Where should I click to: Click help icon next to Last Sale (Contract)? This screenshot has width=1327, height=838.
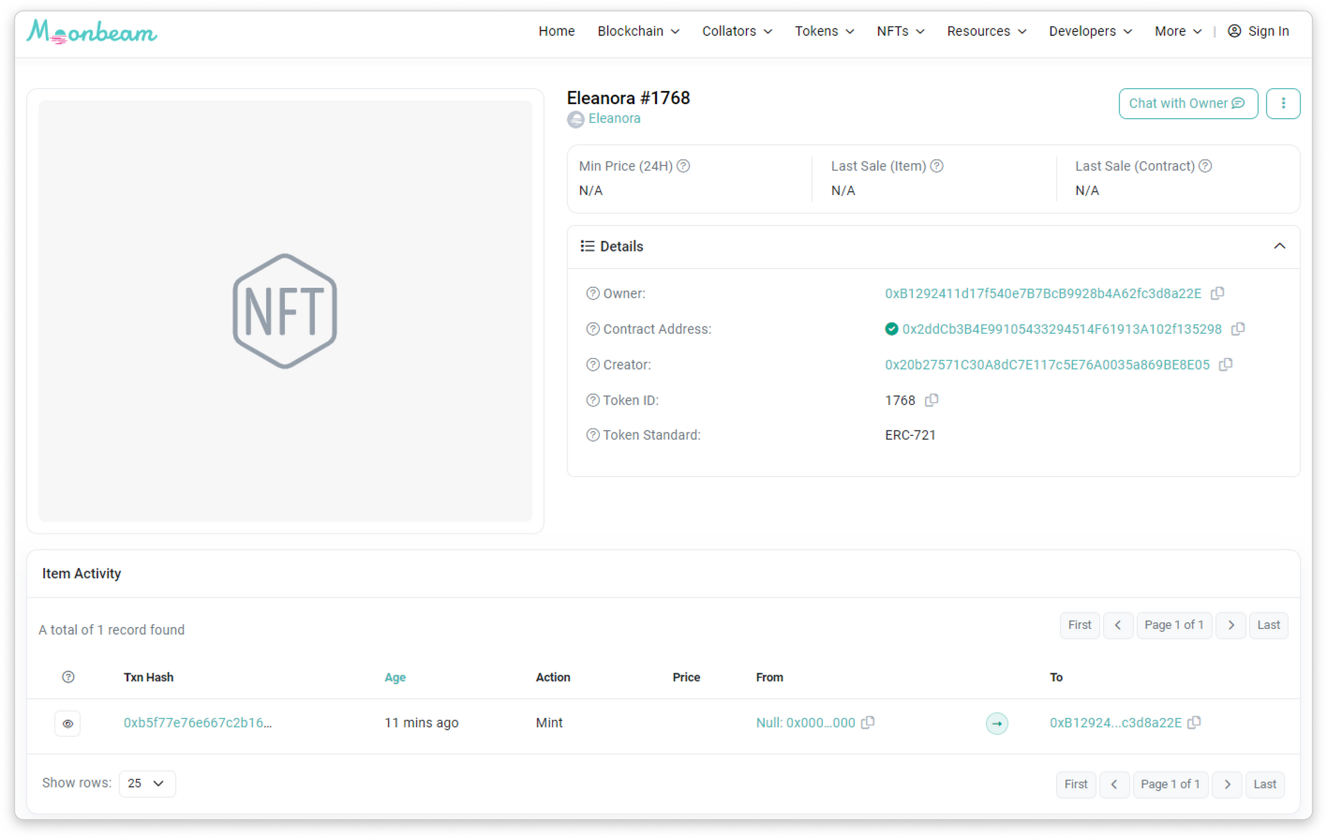pyautogui.click(x=1206, y=166)
